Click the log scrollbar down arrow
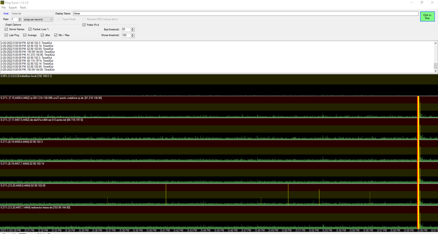Viewport: 438px width, 234px height. tap(435, 71)
